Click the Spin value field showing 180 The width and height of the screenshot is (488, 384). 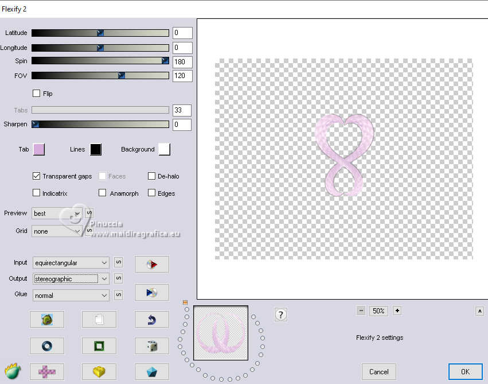coord(182,61)
